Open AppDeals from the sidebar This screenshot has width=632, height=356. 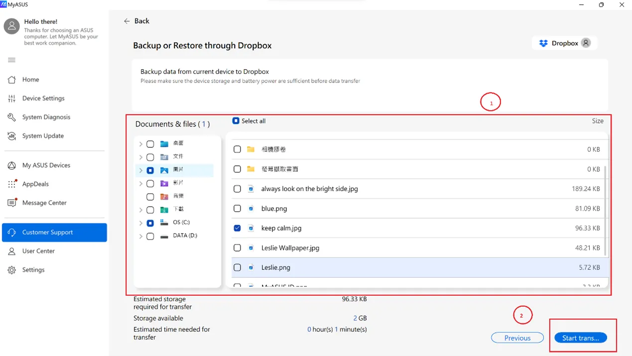[35, 184]
